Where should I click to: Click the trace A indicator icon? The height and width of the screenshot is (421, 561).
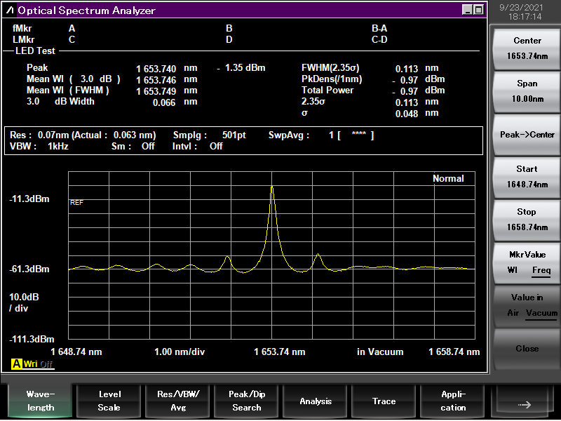tap(15, 363)
